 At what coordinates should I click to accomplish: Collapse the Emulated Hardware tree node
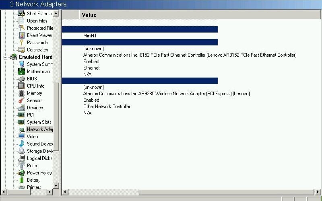[5, 57]
